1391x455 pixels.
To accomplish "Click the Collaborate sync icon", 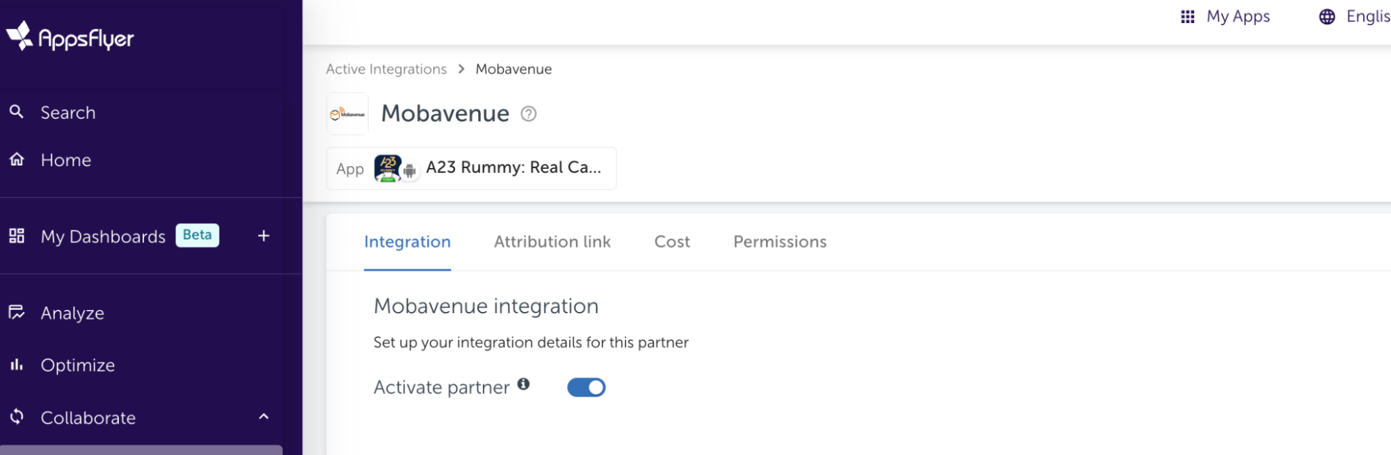I will [x=17, y=417].
